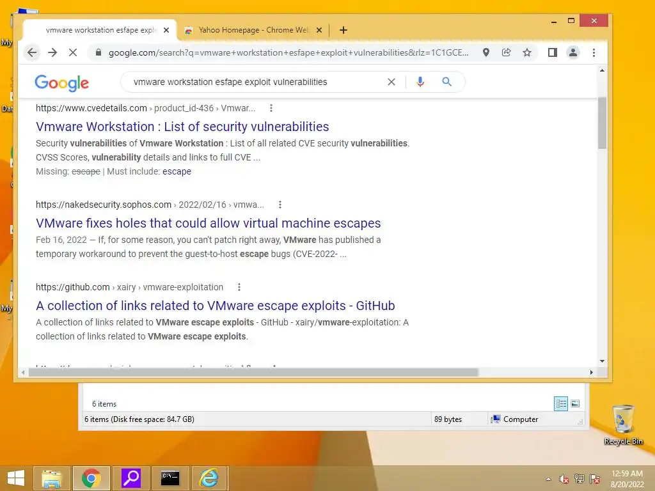Click the taskbar clock showing 12:59 AM
This screenshot has width=655, height=491.
(627, 479)
